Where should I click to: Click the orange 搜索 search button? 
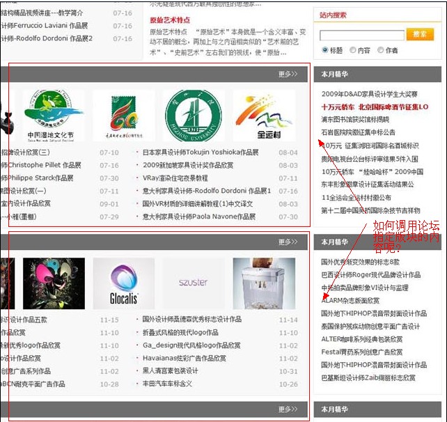pos(420,35)
